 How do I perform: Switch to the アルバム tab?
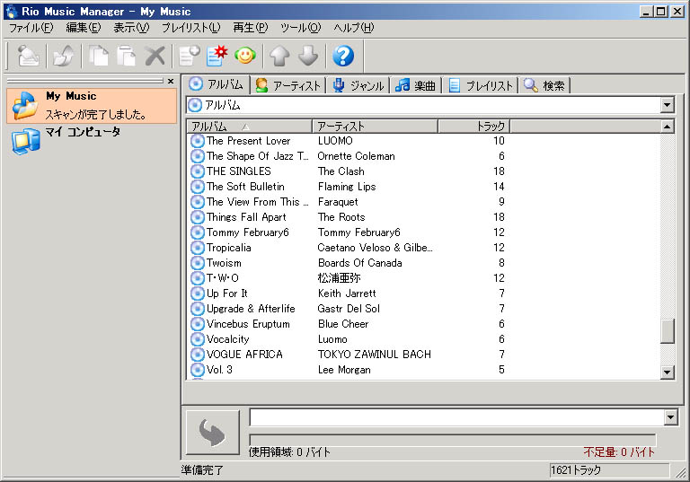(217, 84)
